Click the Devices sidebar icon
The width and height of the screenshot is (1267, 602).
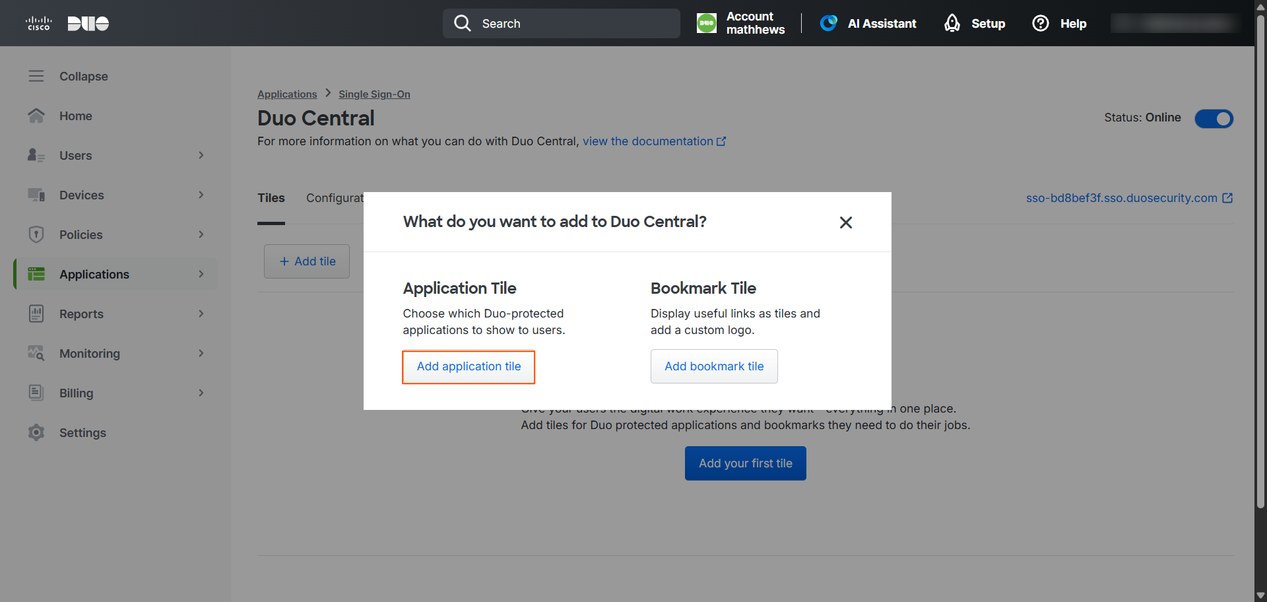point(36,195)
